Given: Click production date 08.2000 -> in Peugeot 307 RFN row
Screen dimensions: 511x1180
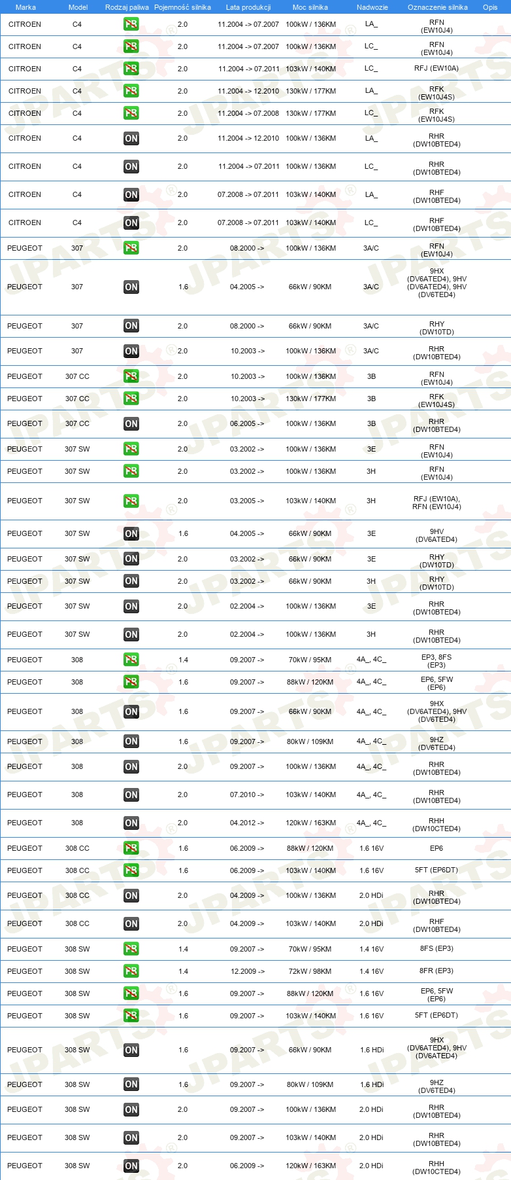Looking at the screenshot, I should click(247, 248).
